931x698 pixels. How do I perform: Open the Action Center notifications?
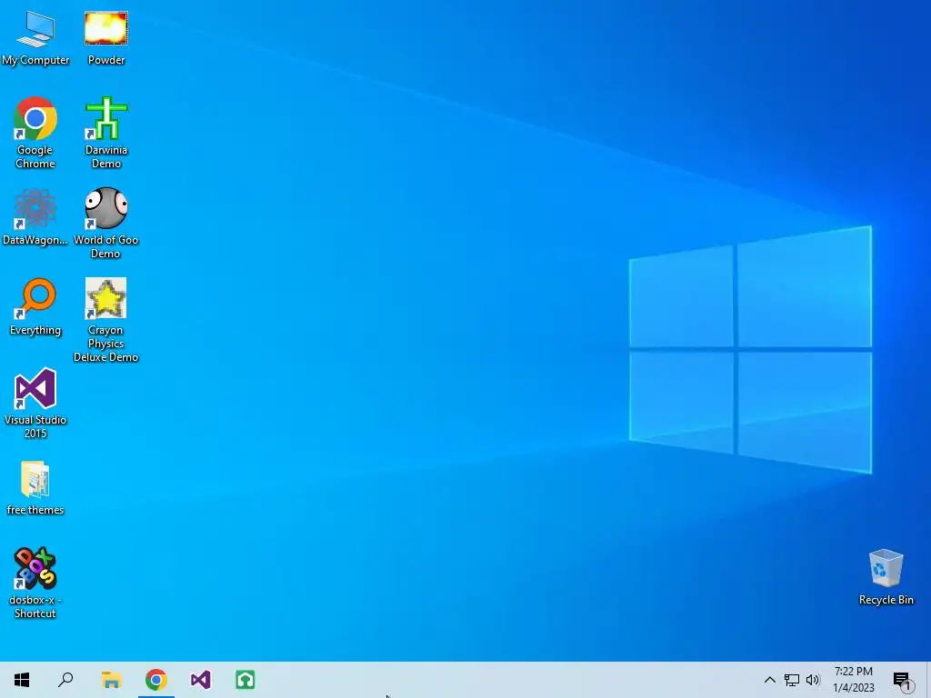902,680
